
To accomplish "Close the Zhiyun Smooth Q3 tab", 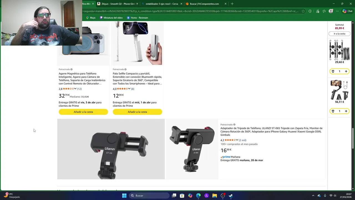I will pos(137,4).
